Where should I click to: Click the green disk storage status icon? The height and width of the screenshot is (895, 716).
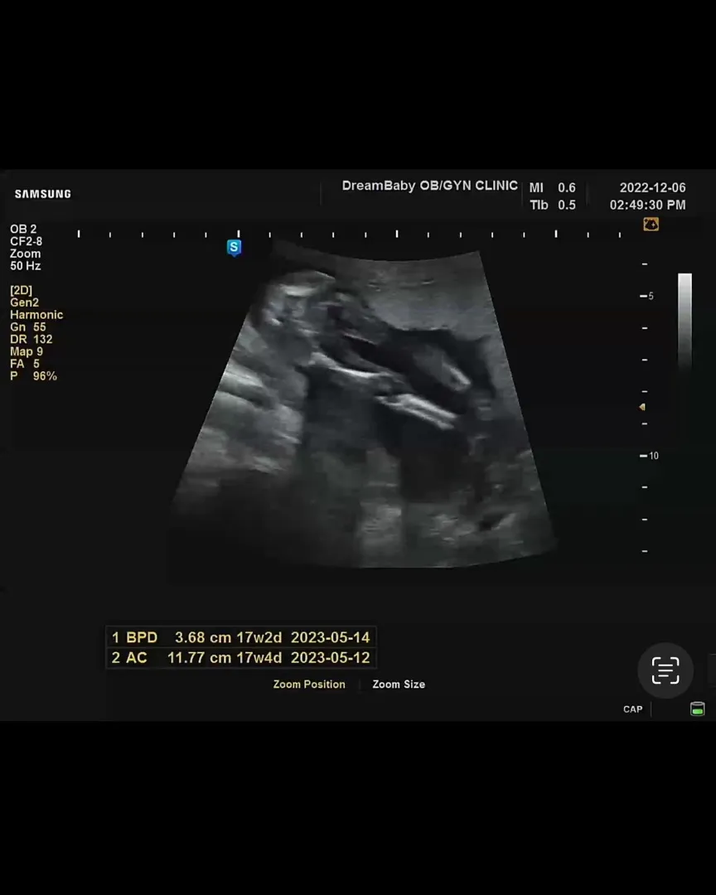(x=697, y=709)
